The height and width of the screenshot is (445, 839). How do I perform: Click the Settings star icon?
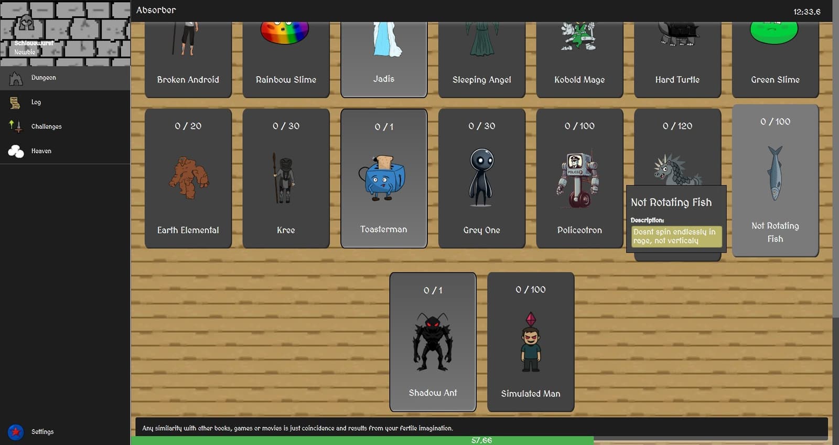pos(16,432)
